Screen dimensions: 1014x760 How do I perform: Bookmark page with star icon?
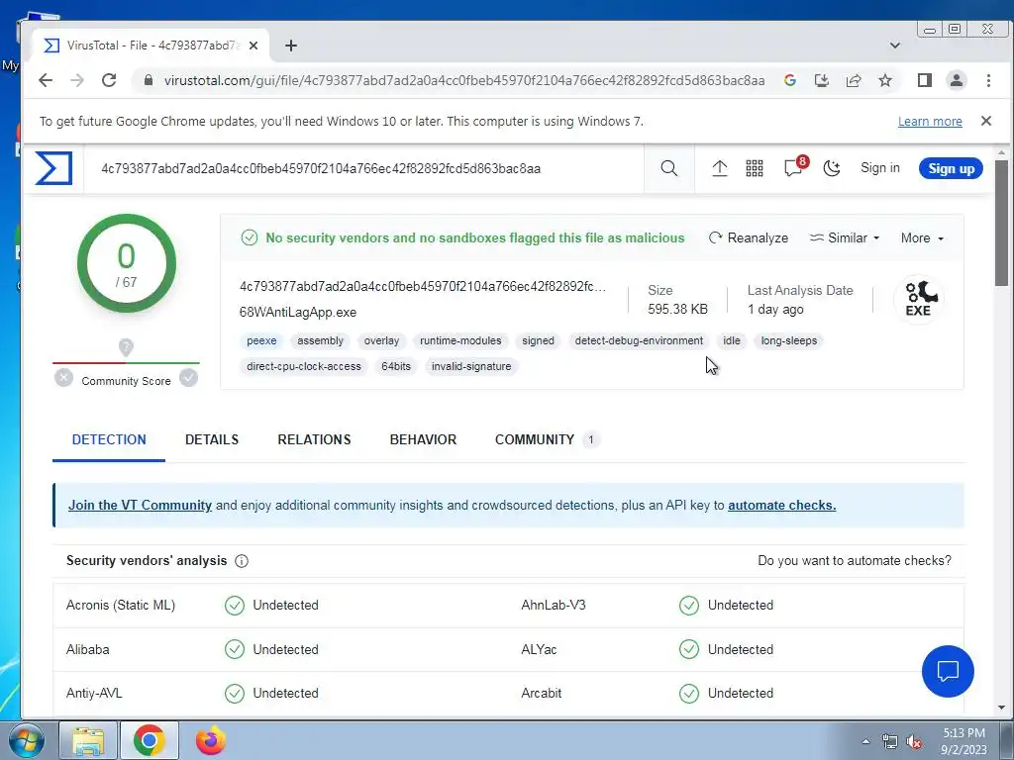pyautogui.click(x=884, y=80)
